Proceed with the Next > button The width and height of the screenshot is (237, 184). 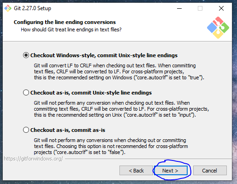(171, 171)
